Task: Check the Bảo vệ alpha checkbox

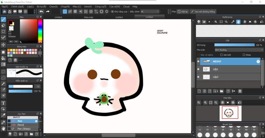Action: 199,55
